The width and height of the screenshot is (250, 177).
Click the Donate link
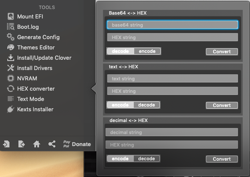point(81,144)
